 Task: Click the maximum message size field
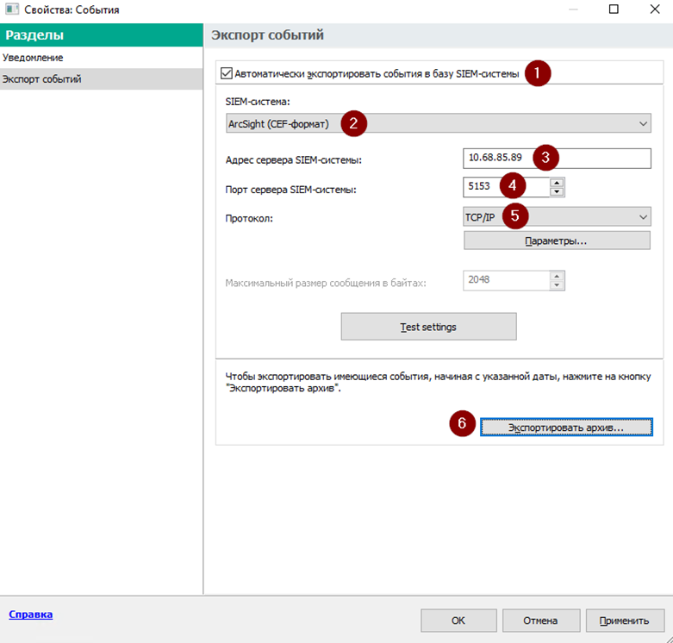click(506, 280)
